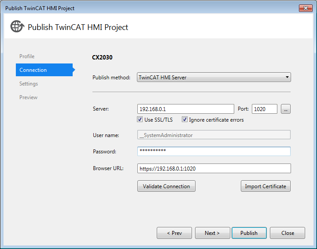Click the Close button at bottom
This screenshot has height=249, width=317.
point(287,233)
